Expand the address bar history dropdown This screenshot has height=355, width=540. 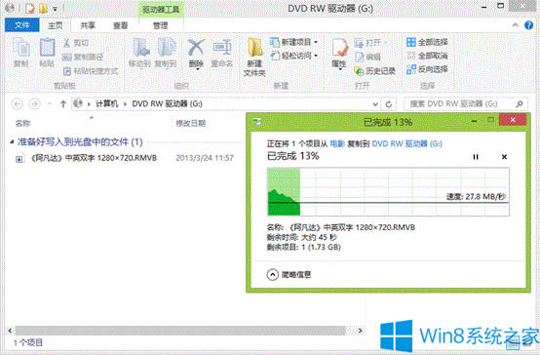(x=375, y=104)
